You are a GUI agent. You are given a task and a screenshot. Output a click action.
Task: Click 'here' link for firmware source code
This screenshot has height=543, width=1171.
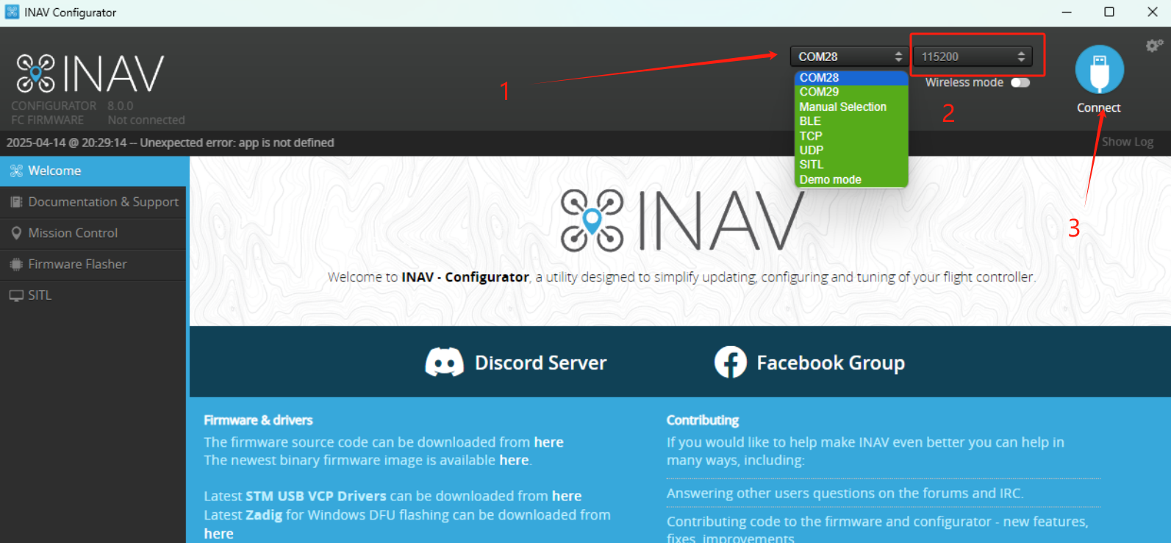coord(548,442)
